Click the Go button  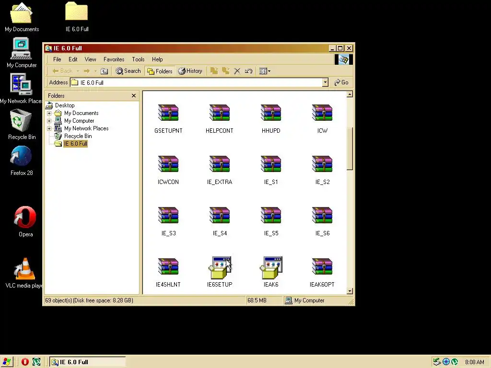pyautogui.click(x=341, y=82)
